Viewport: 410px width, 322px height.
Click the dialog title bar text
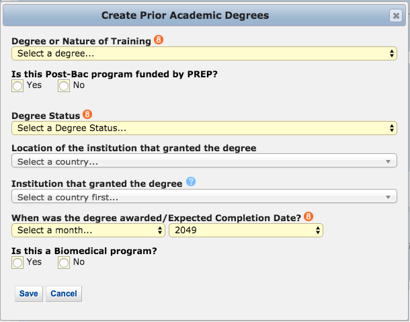[185, 15]
